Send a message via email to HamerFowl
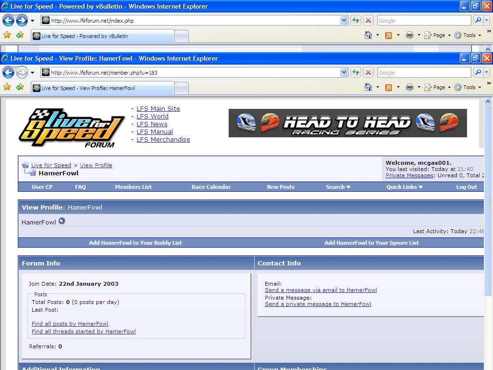Screen dimensions: 493x370 (x=321, y=290)
